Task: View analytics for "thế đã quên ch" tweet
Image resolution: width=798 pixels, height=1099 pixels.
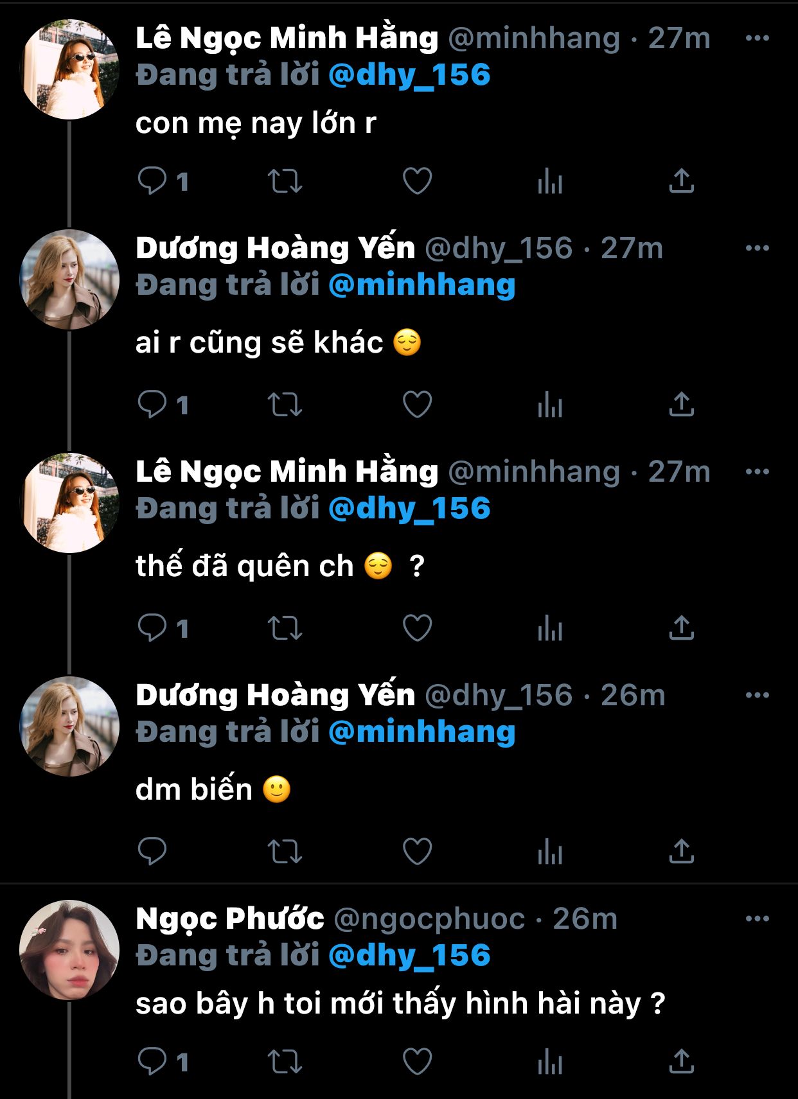Action: pyautogui.click(x=549, y=628)
